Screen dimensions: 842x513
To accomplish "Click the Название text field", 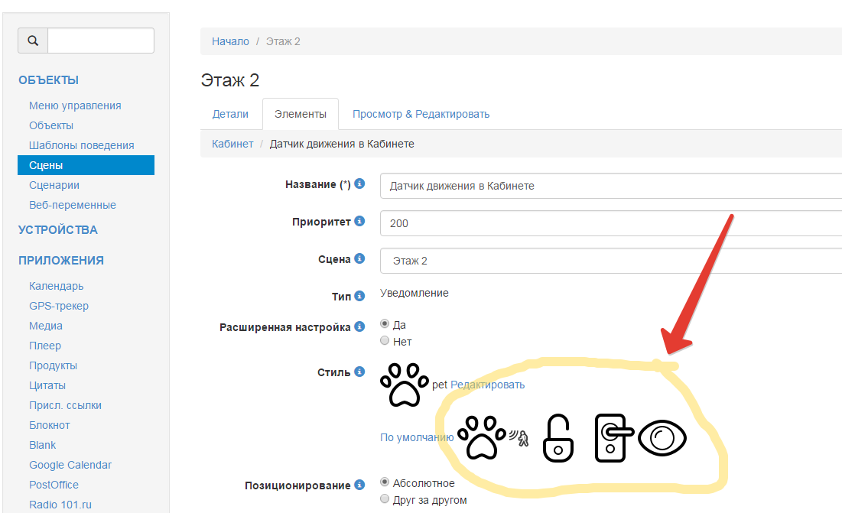I will 610,186.
